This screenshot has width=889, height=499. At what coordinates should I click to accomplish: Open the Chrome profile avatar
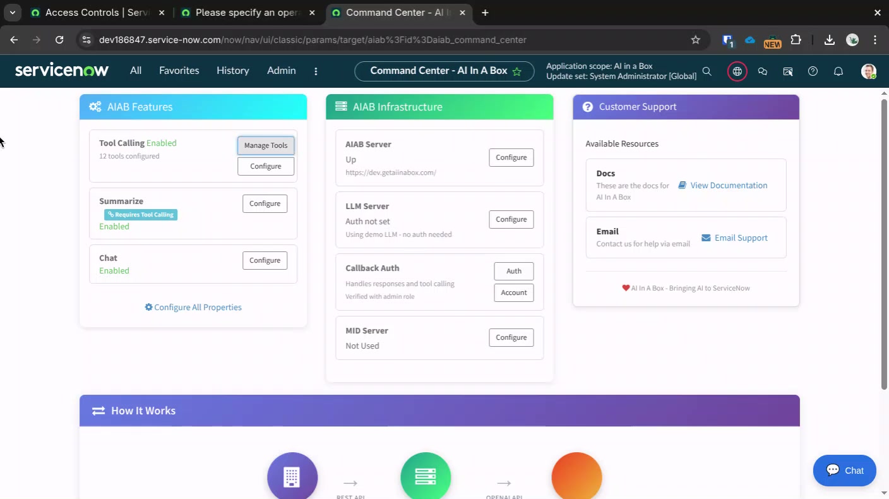click(x=852, y=40)
